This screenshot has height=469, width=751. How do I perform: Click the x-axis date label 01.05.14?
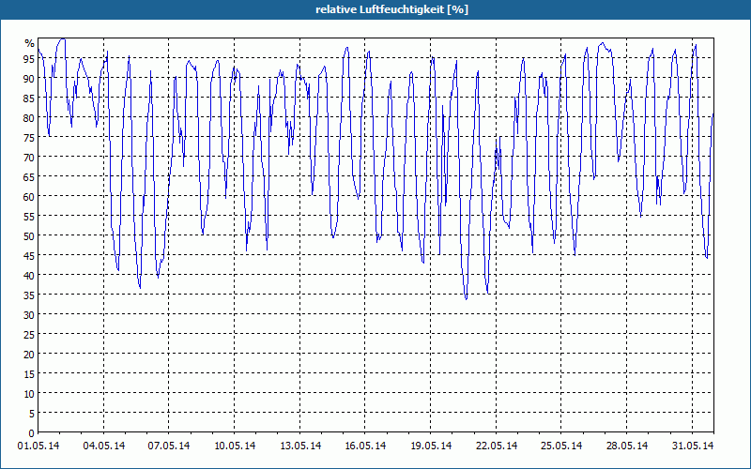tap(38, 446)
